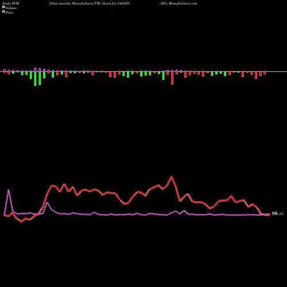Click the Price legend color swatch

[x=3, y=12]
